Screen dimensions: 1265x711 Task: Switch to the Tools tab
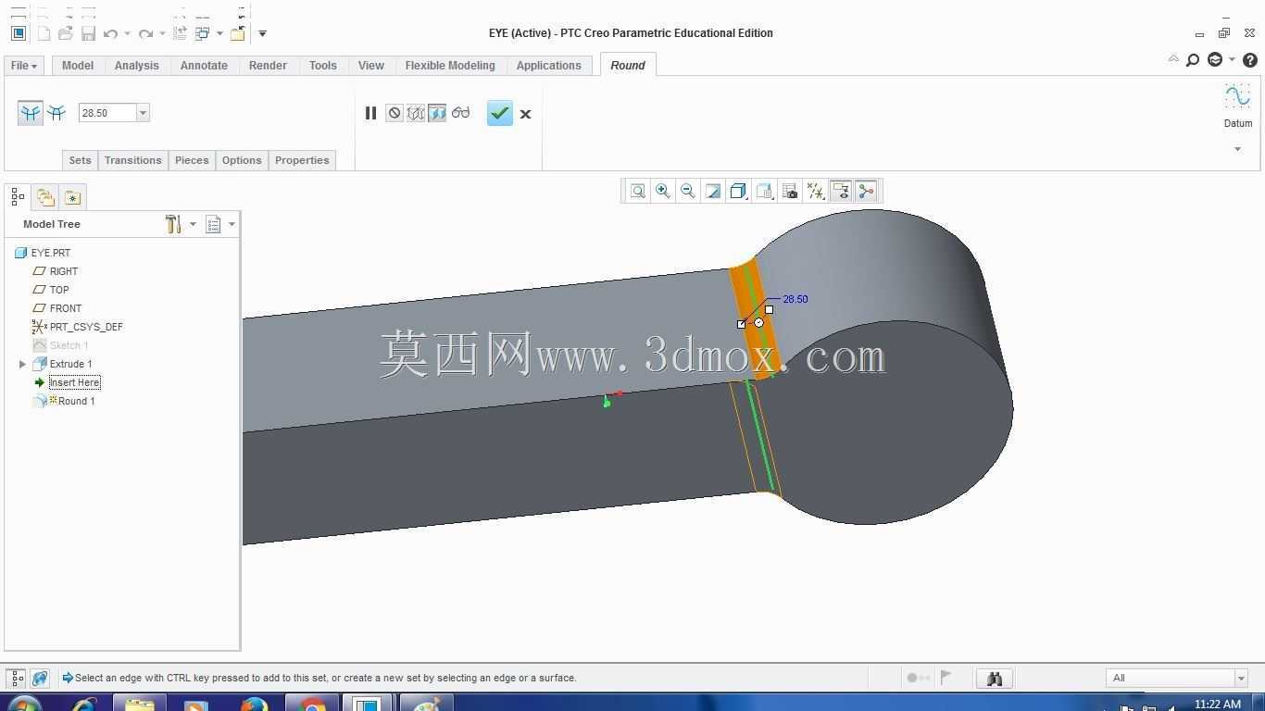click(323, 66)
